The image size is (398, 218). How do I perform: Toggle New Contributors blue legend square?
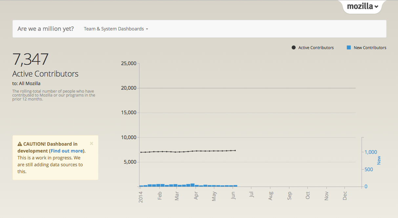(x=349, y=48)
